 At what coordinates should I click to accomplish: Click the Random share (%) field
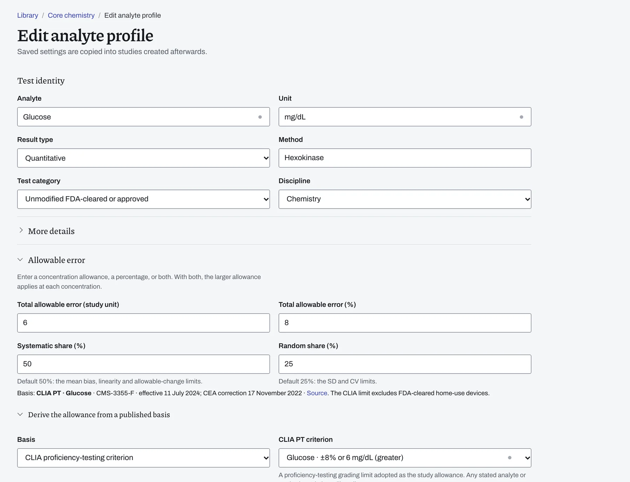tap(405, 364)
